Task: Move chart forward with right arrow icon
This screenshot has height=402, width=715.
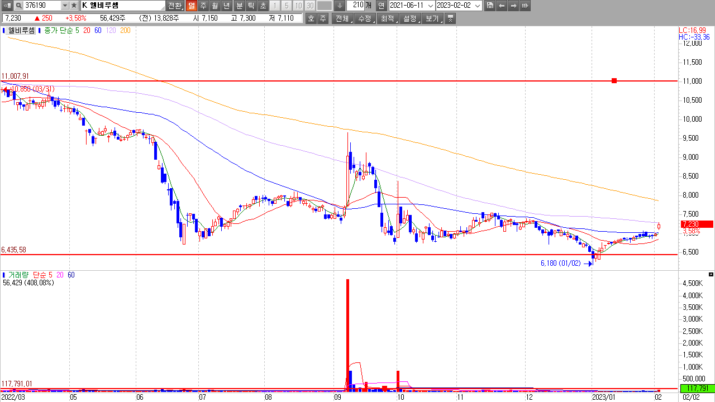Action: click(513, 6)
